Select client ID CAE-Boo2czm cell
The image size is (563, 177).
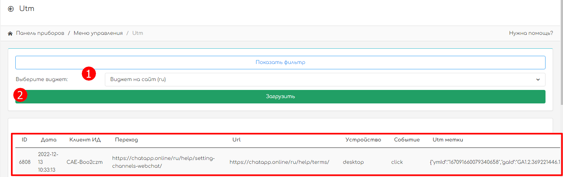(85, 162)
